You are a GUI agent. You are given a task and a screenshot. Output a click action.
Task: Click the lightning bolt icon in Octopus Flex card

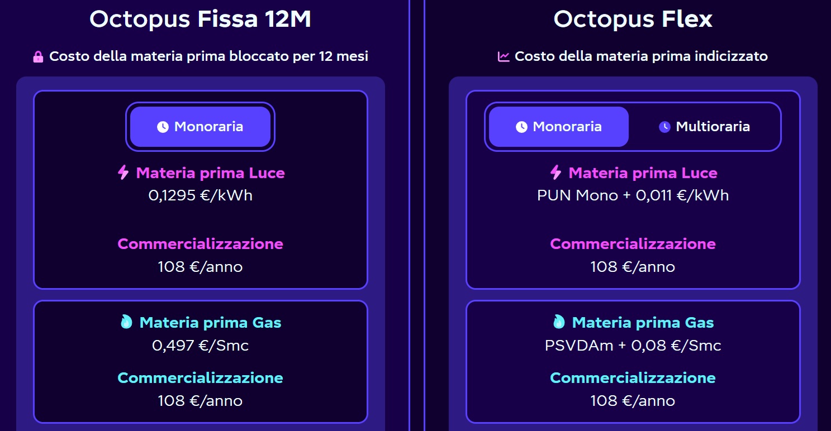[556, 173]
